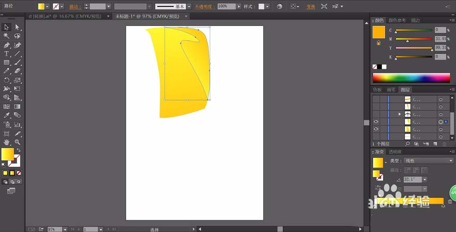Select the Zoom magnifier tool
Viewport: 456px width, 232px height.
(x=17, y=142)
